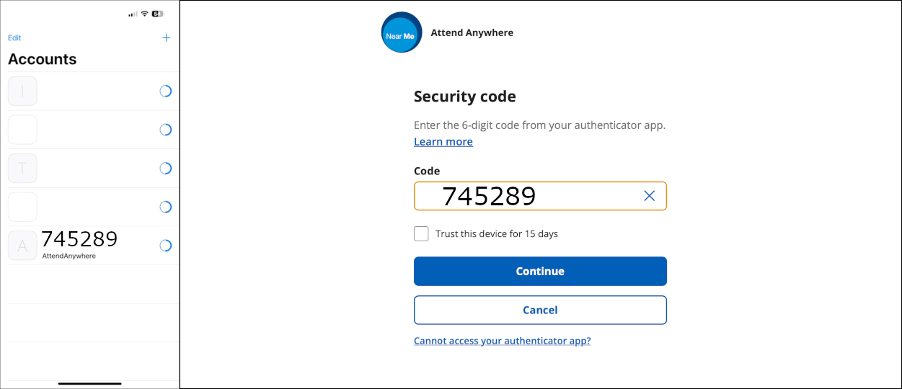This screenshot has height=389, width=902.
Task: Tap the AttendAnywhere countdown timer circle
Action: point(165,246)
